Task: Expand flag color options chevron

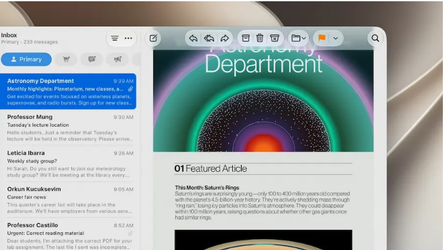Action: 336,38
